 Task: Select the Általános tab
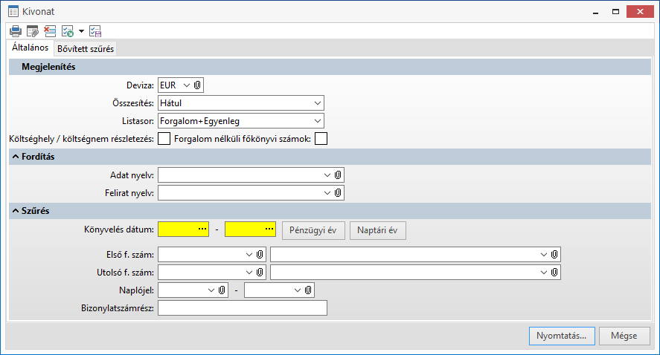click(30, 48)
